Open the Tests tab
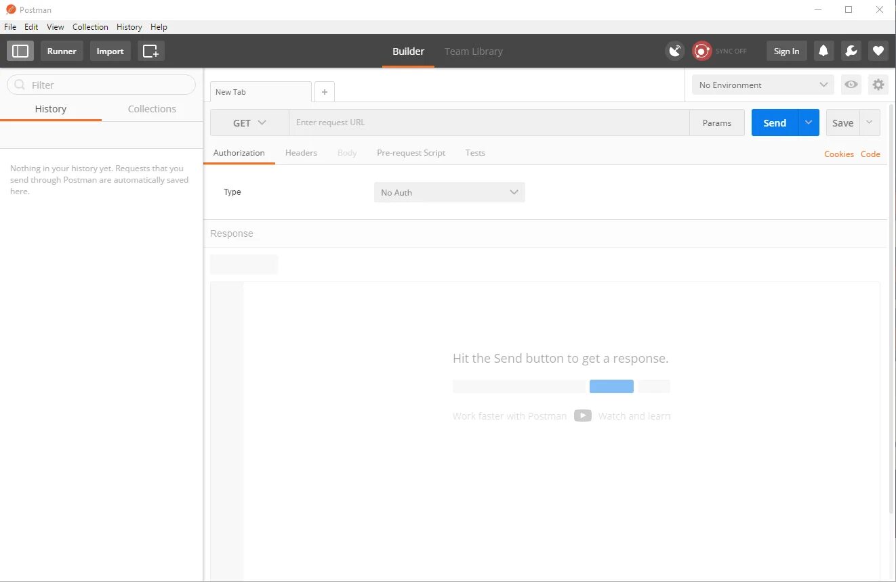Image resolution: width=896 pixels, height=582 pixels. pos(475,153)
